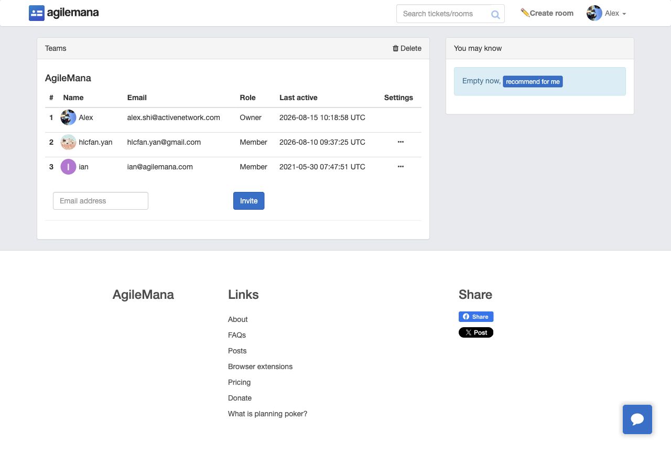Click the Name column header

coord(73,98)
